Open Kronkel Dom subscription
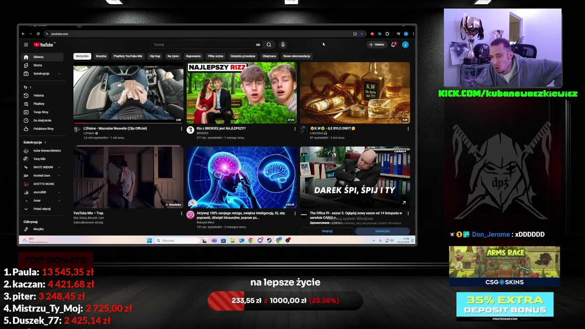 click(43, 175)
